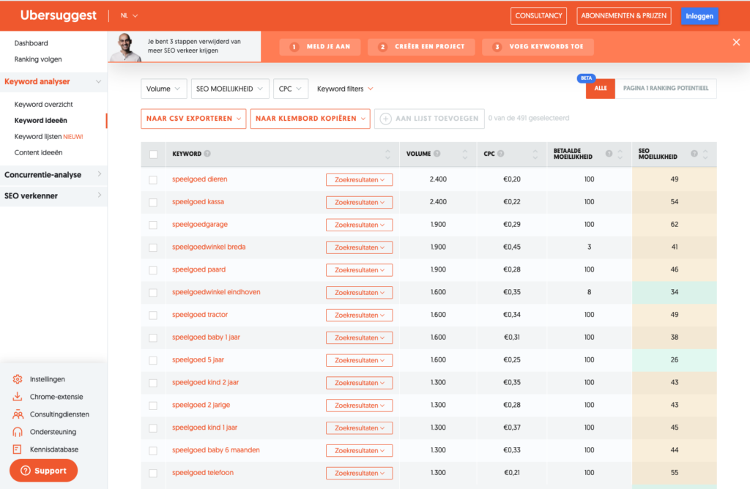Click the Chrome-extensie download icon

18,397
